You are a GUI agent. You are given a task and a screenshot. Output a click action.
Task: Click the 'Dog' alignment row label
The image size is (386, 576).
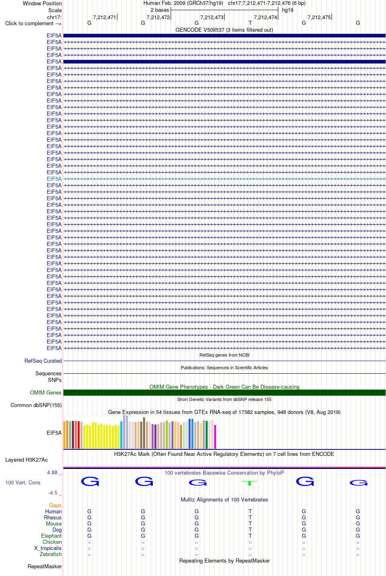(x=57, y=530)
